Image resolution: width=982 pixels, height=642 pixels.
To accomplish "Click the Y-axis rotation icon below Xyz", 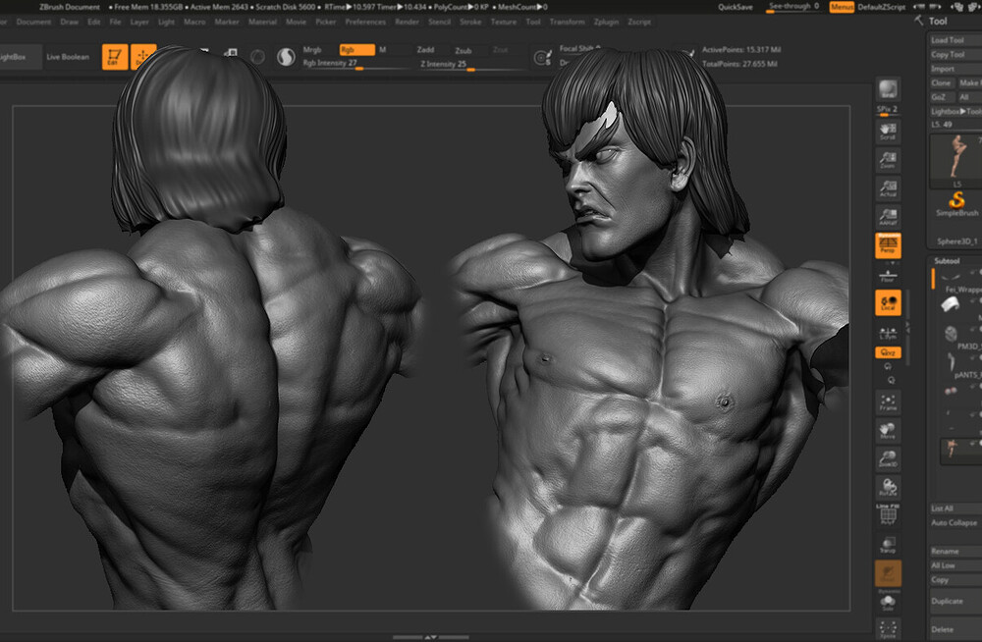I will pos(888,367).
